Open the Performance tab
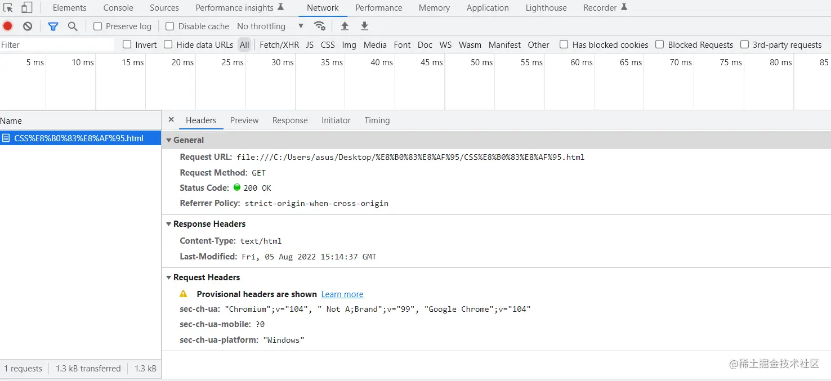 point(379,8)
